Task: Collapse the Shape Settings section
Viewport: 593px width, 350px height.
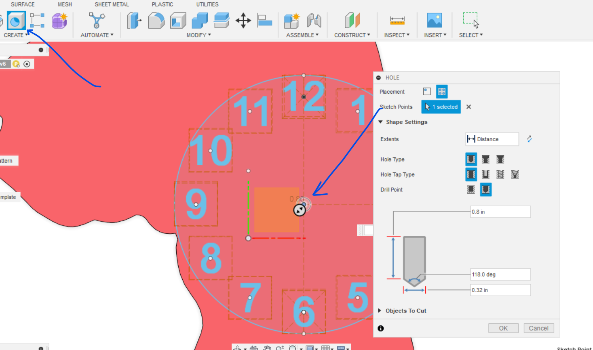Action: tap(380, 122)
